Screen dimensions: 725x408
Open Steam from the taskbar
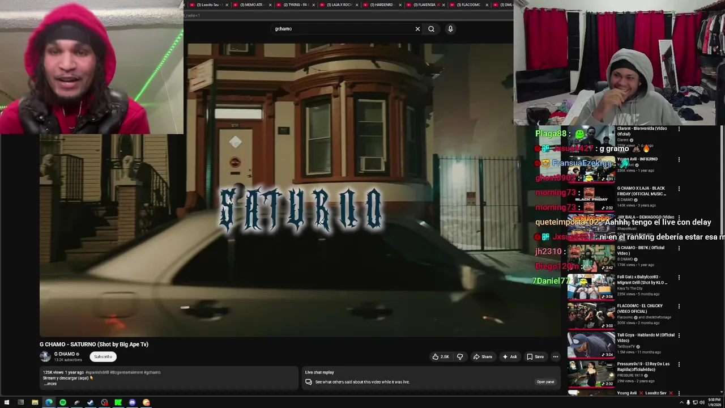91,402
